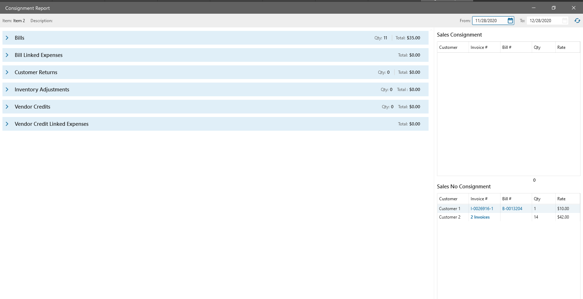The height and width of the screenshot is (299, 583).
Task: Expand the Customer Returns section
Action: pos(7,72)
